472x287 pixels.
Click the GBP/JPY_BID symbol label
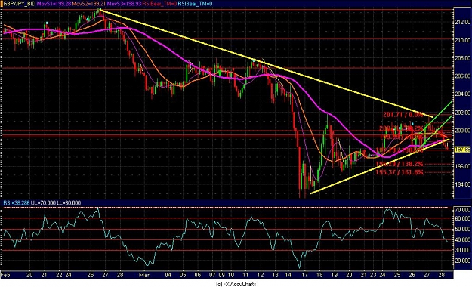(19, 4)
